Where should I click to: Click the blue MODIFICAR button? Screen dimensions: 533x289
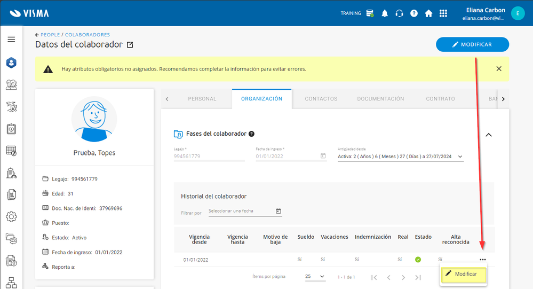(x=472, y=44)
